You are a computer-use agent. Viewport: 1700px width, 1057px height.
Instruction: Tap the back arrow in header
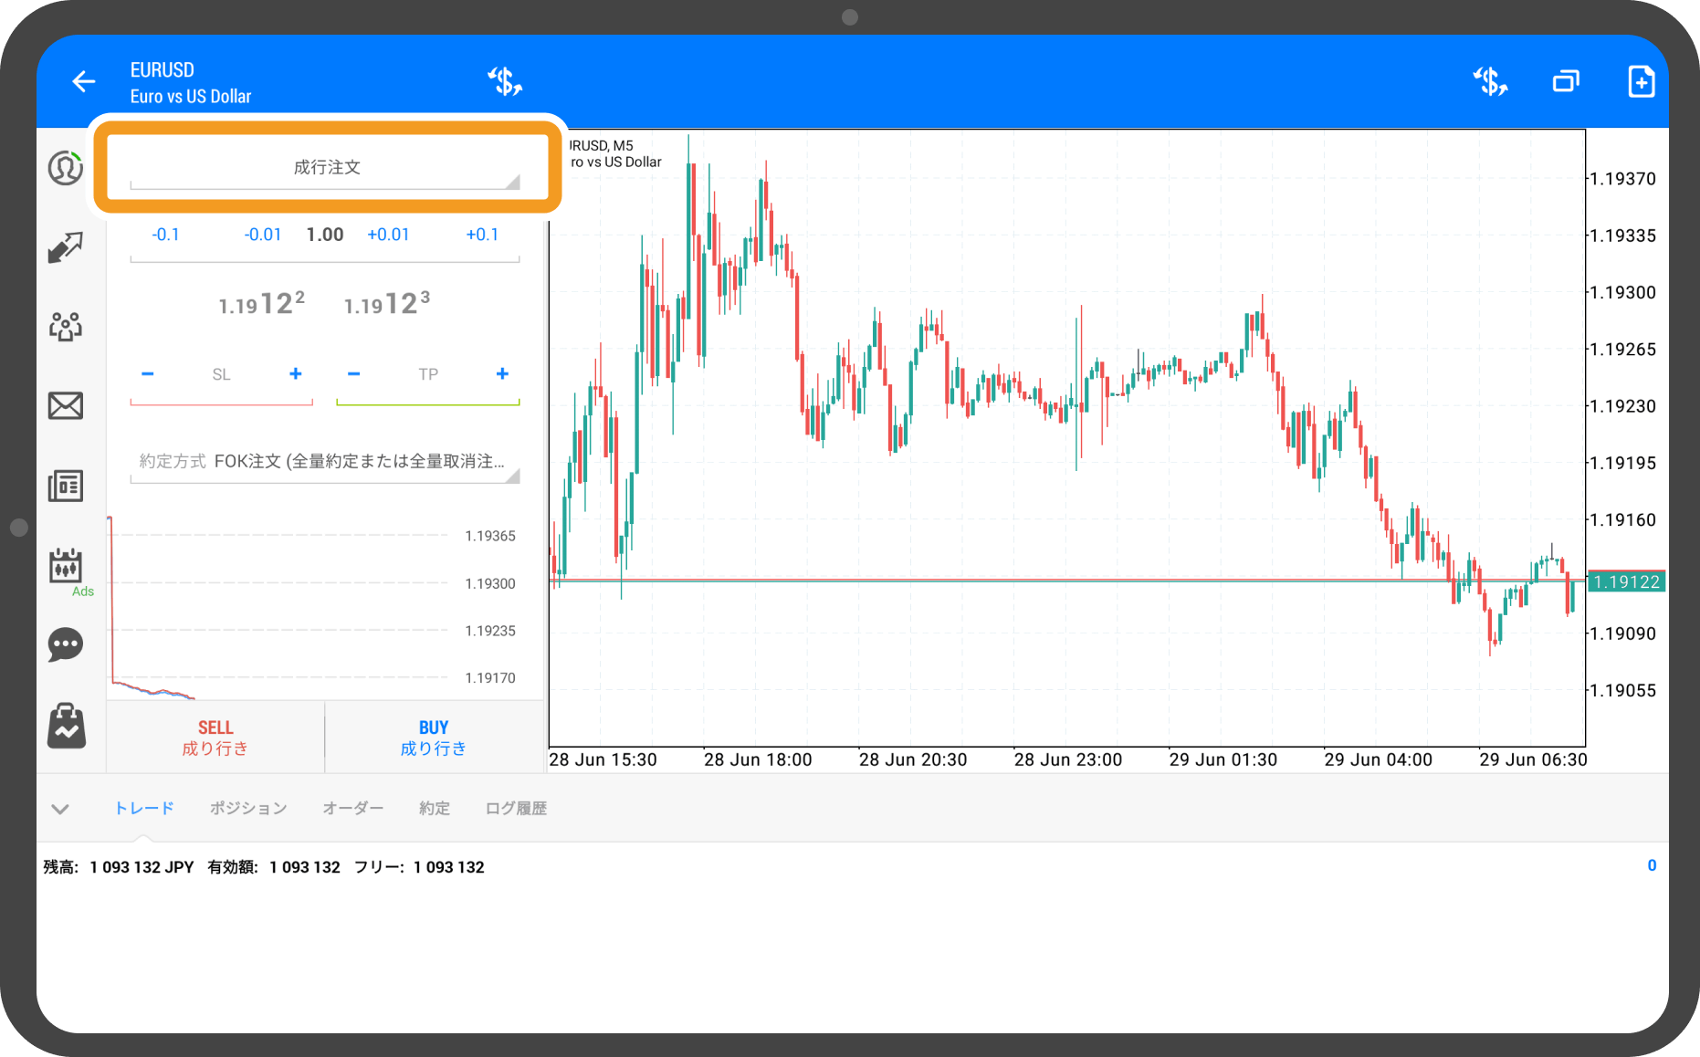[83, 82]
